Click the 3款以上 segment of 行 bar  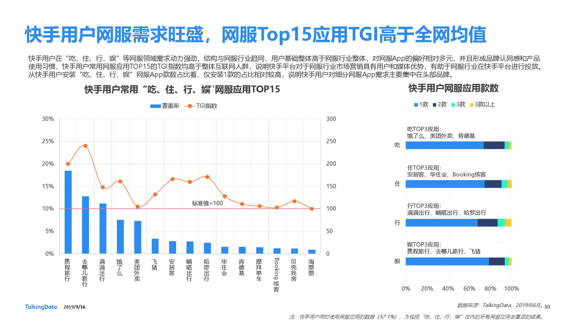coord(508,223)
